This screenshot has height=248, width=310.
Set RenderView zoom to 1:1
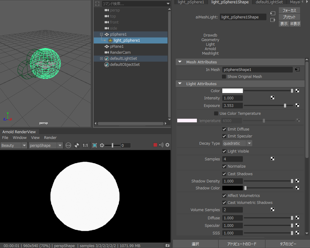pos(85,145)
